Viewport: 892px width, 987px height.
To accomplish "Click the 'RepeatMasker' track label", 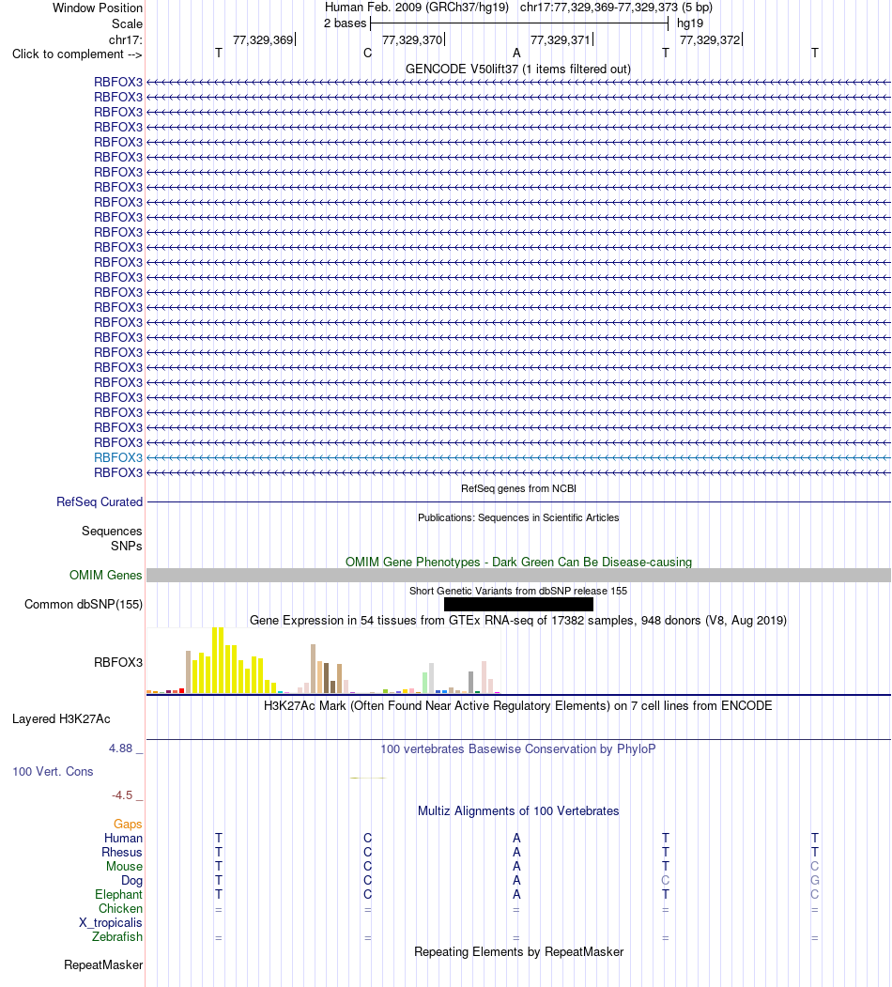I will (x=103, y=965).
